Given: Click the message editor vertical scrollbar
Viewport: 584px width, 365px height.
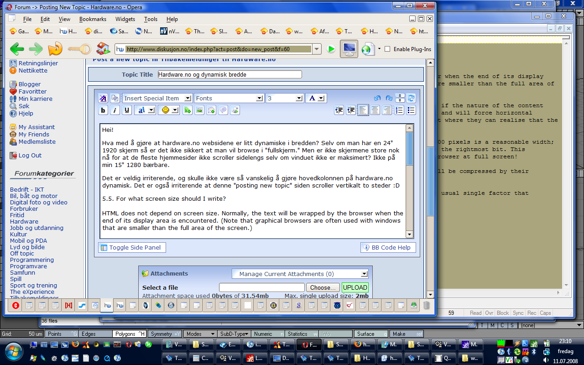Looking at the screenshot, I should [x=410, y=181].
